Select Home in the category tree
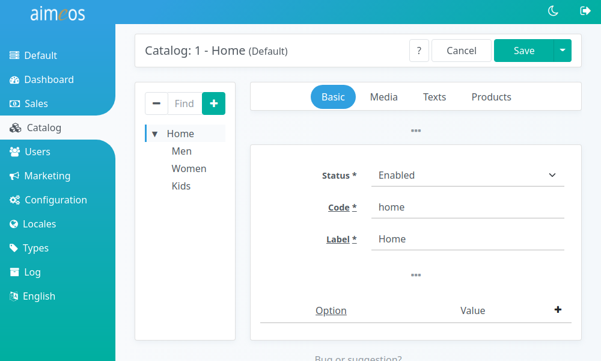 tap(180, 134)
